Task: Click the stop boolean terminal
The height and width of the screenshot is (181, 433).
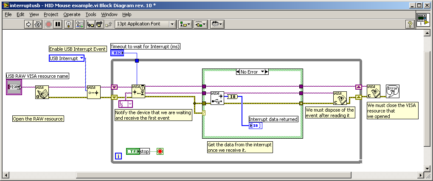Action: click(133, 151)
